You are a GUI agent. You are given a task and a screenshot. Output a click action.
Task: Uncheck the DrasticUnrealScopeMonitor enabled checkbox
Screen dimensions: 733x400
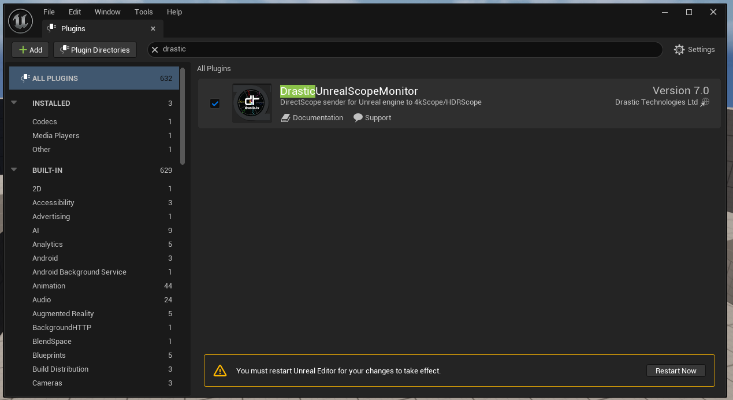click(x=215, y=103)
